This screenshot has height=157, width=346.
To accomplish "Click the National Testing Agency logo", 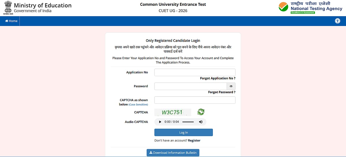I will (x=283, y=7).
